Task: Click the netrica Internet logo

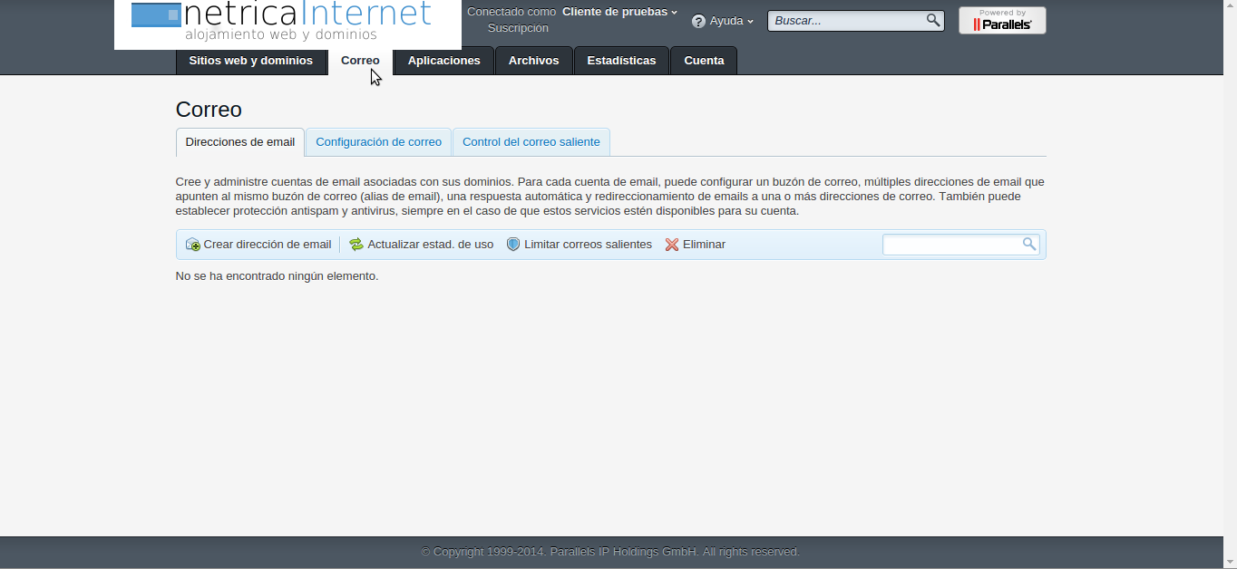Action: click(x=287, y=24)
